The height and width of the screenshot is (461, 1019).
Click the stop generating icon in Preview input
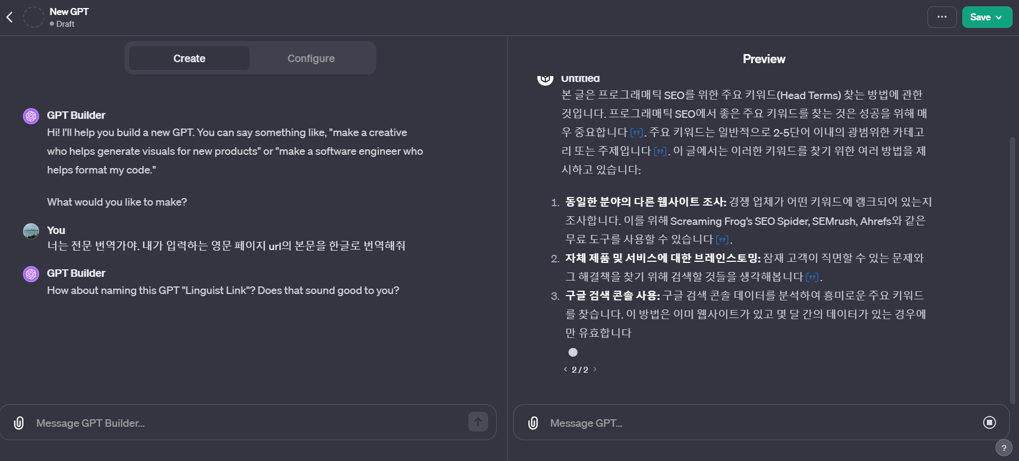[x=988, y=422]
